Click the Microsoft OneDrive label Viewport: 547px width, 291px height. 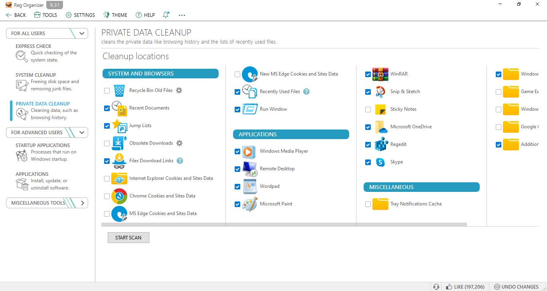pyautogui.click(x=411, y=127)
